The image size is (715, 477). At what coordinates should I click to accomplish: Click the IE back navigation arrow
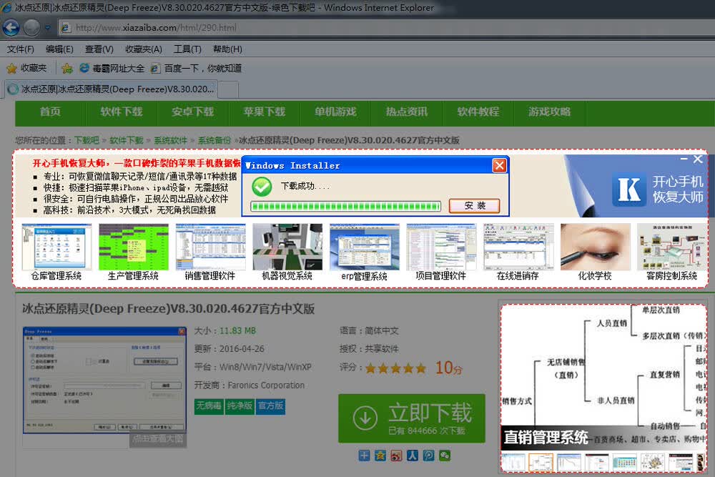11,28
